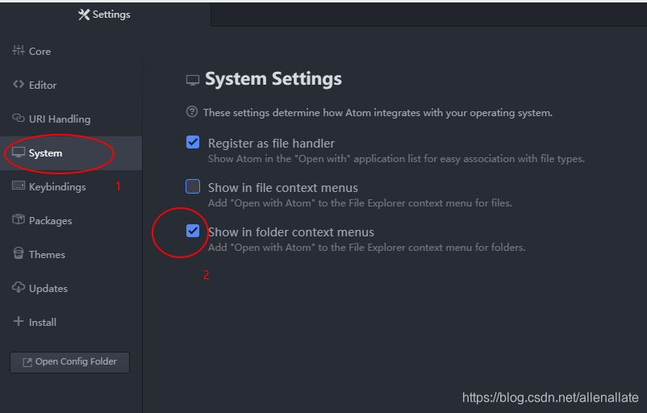
Task: Click the Install plus icon
Action: pyautogui.click(x=19, y=321)
